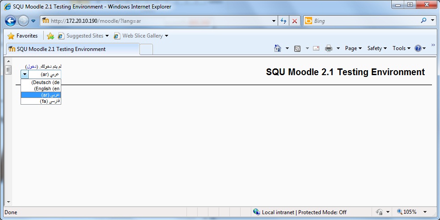Click the Local intranet zone globe icon

pyautogui.click(x=256, y=212)
